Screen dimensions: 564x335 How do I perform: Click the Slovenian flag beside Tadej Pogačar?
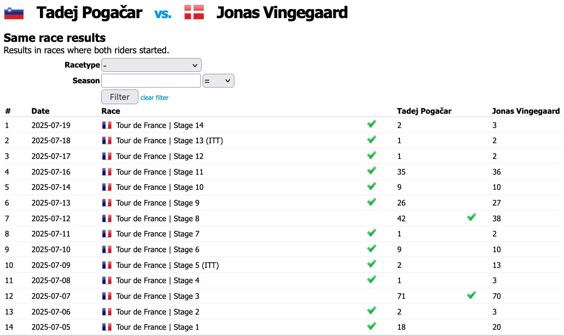click(14, 12)
